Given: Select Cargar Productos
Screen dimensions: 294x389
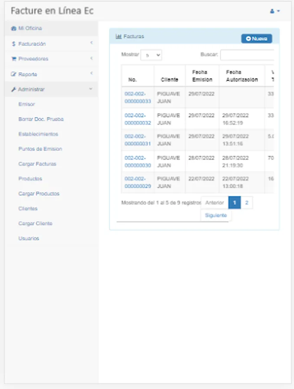Looking at the screenshot, I should click(39, 194).
